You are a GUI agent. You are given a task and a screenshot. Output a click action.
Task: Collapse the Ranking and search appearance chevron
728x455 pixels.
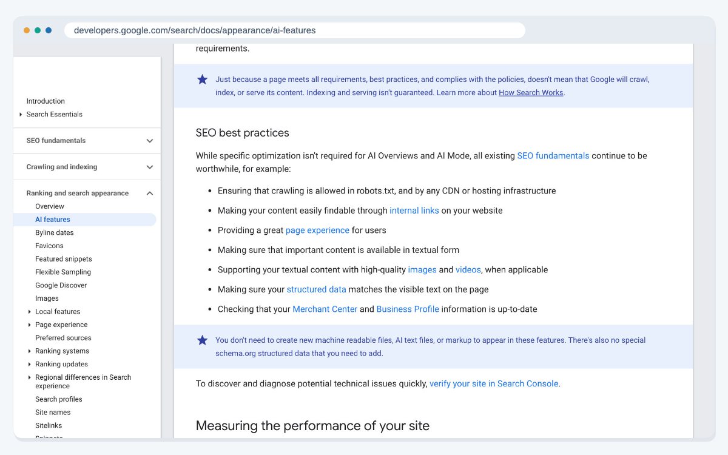[x=150, y=194]
